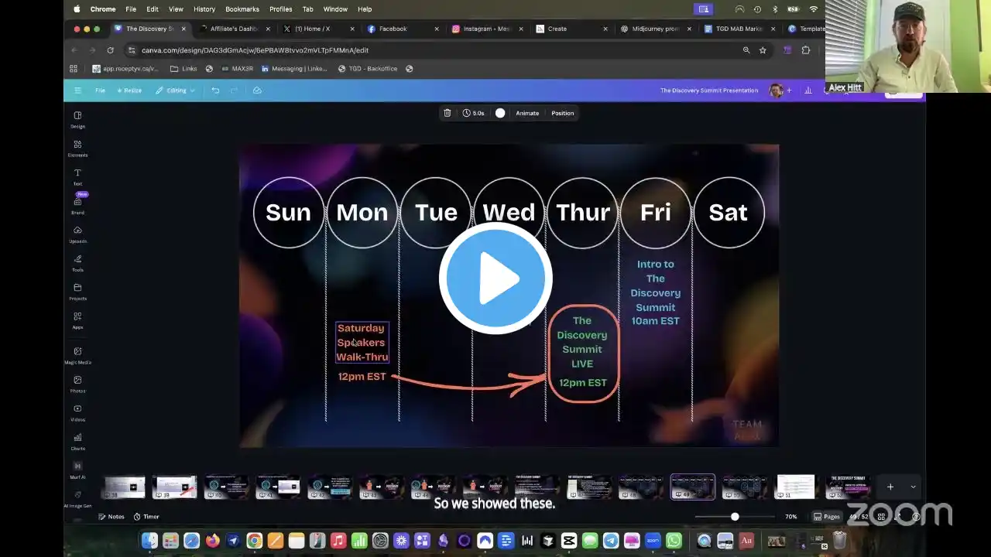Viewport: 991px width, 557px height.
Task: Undo the last action in Canva
Action: 215,91
